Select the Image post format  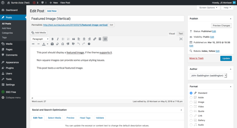coord(191,102)
